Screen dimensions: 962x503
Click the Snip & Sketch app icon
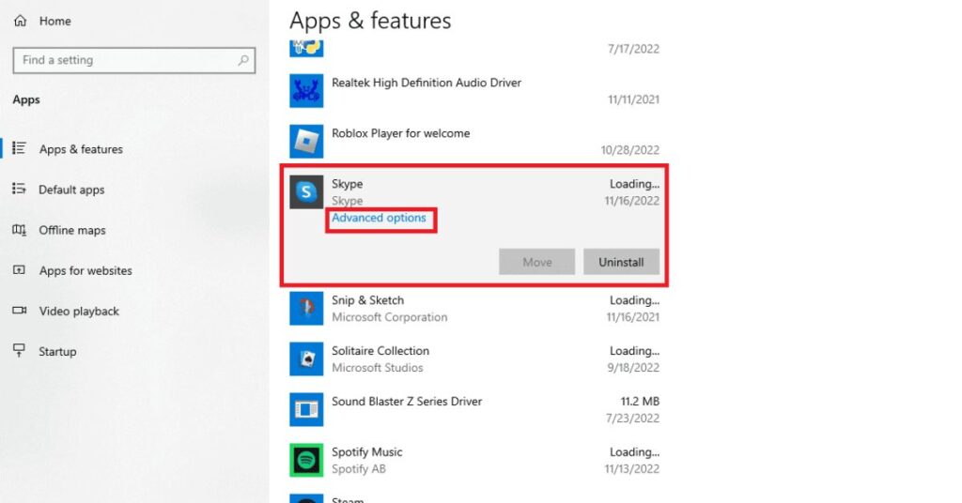(x=306, y=308)
